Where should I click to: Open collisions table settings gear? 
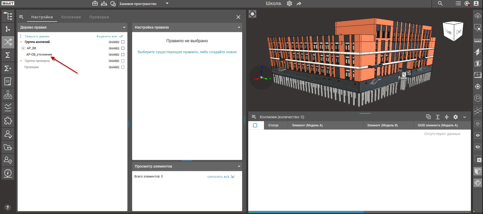456,117
